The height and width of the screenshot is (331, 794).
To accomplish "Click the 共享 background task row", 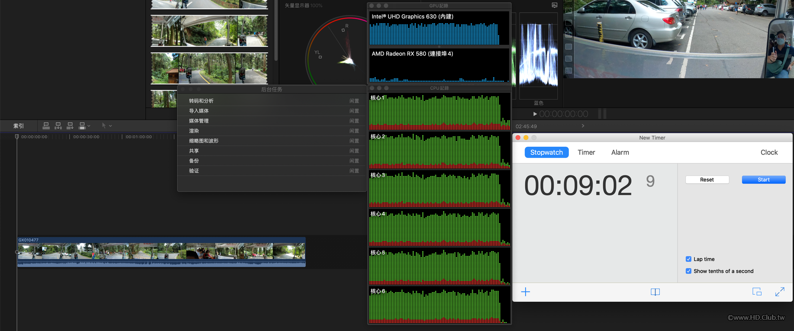I will (272, 151).
